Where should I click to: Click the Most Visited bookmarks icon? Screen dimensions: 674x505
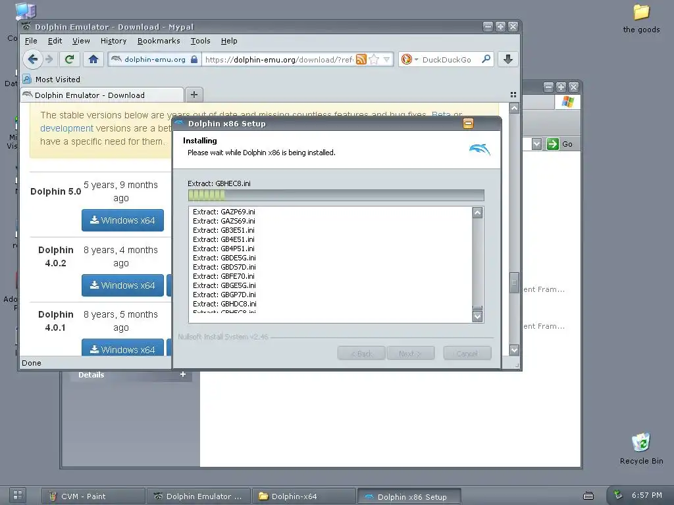pyautogui.click(x=28, y=79)
